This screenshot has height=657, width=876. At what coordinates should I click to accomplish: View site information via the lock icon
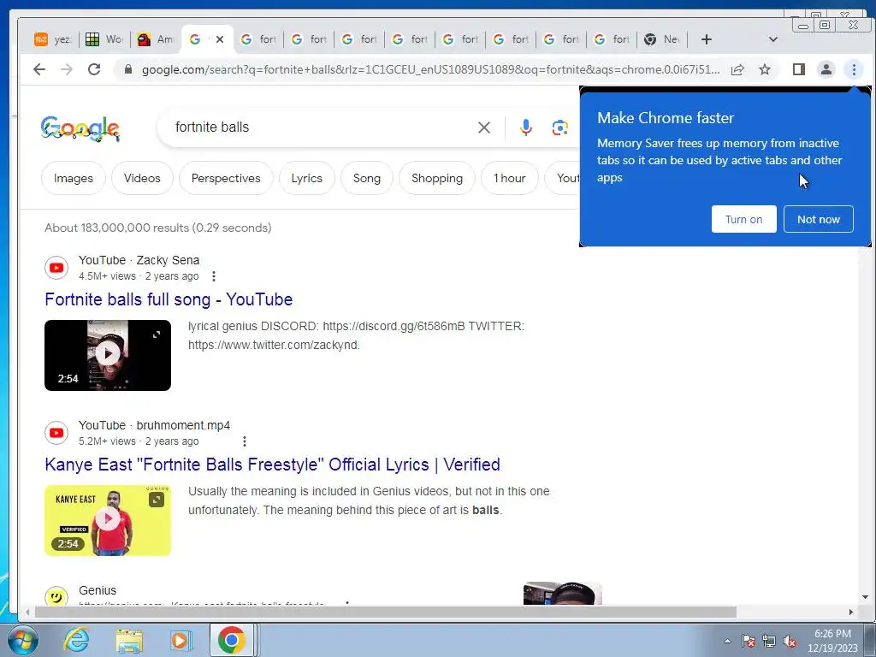[x=128, y=69]
